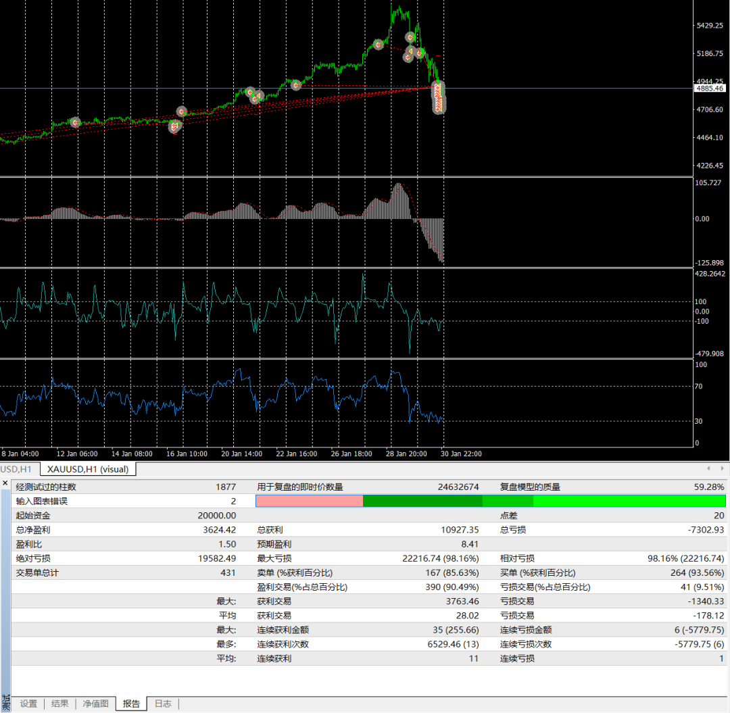This screenshot has height=713, width=730.
Task: Click the trade marker near 22 Jan price line
Action: click(x=296, y=85)
